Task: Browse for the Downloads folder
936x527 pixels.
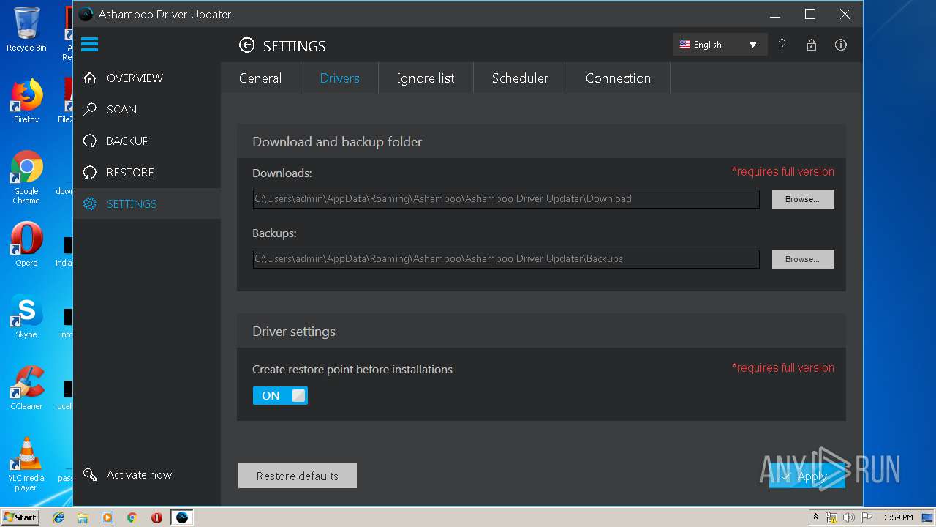Action: coord(803,199)
